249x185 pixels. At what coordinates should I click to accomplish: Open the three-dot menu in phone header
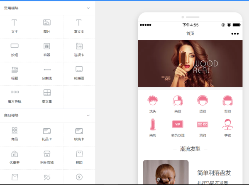click(x=235, y=34)
